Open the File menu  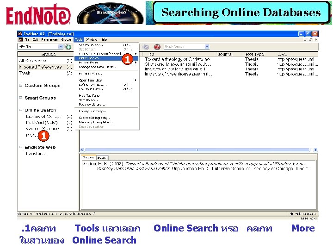tap(27, 39)
